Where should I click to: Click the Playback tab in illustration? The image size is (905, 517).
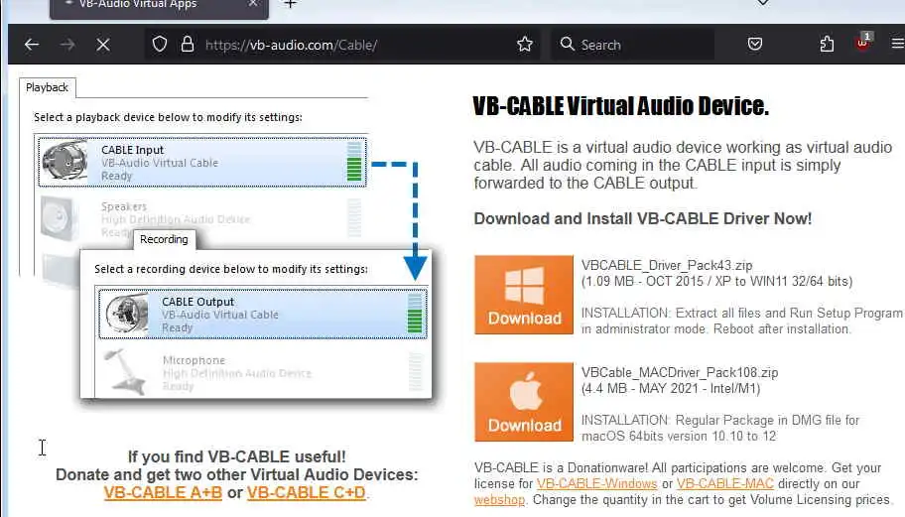(48, 87)
